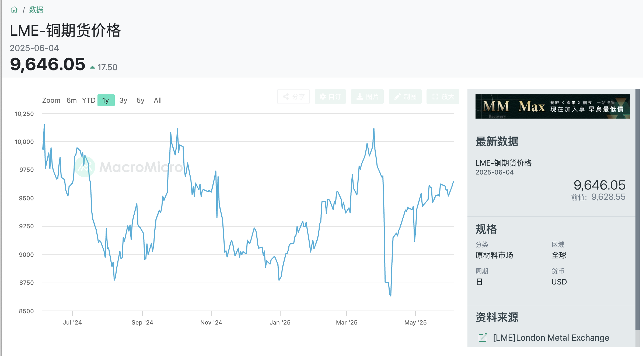The image size is (643, 356).
Task: Select the 6m zoom range
Action: click(x=71, y=100)
